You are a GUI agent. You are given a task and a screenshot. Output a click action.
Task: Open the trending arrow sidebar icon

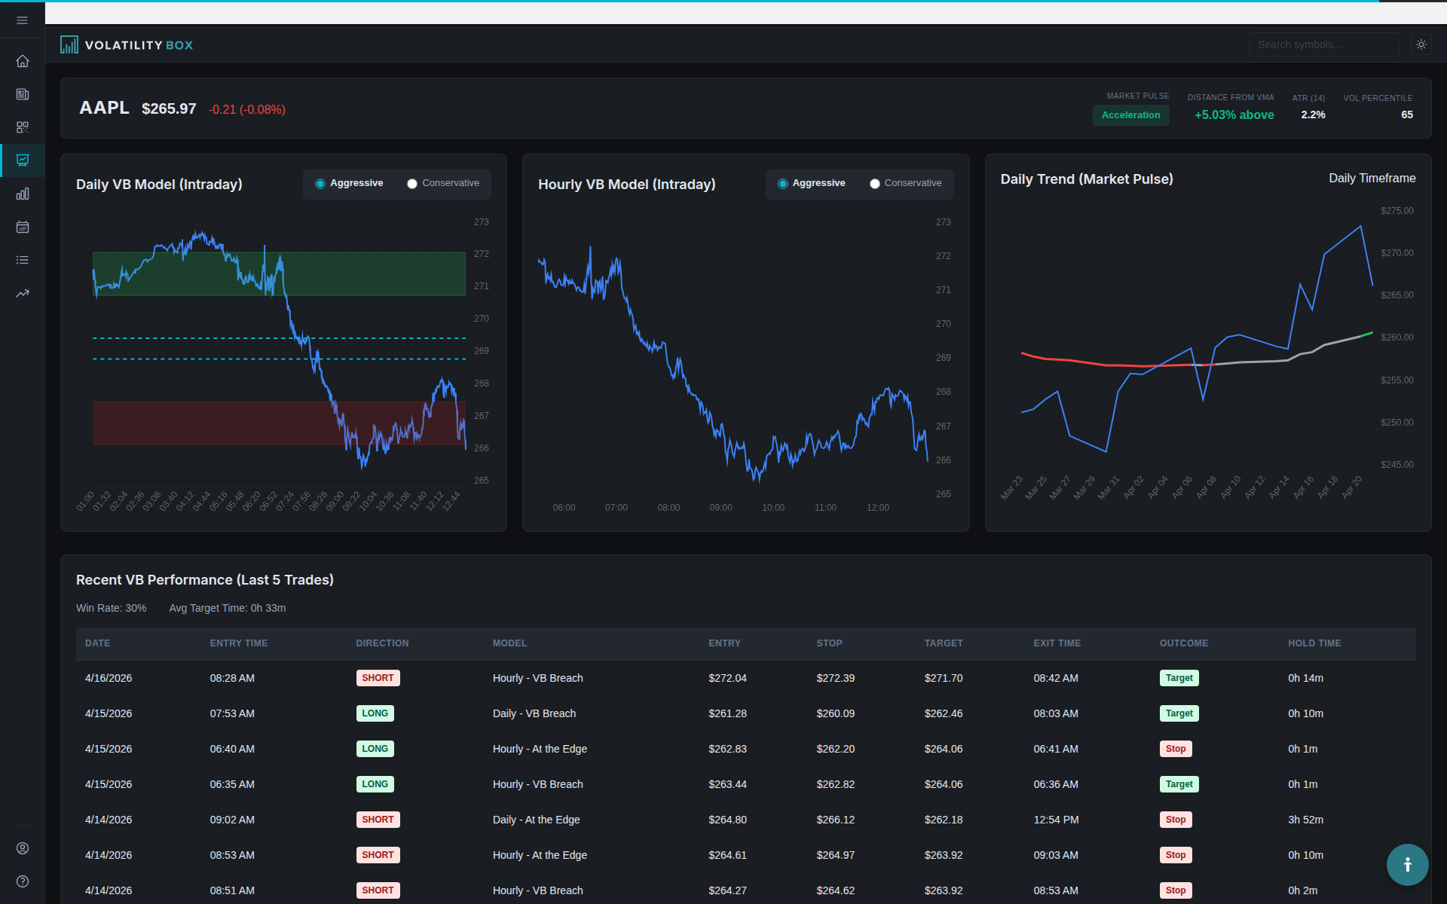(x=23, y=293)
